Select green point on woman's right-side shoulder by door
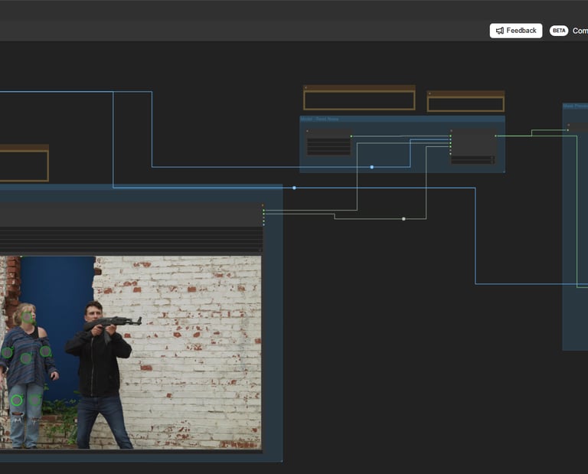 click(45, 351)
